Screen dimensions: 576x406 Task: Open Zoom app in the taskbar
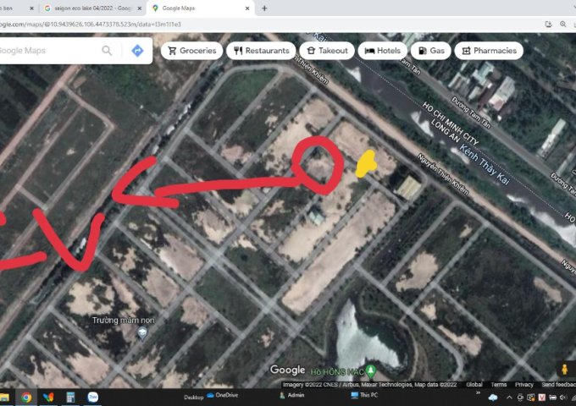(x=93, y=396)
